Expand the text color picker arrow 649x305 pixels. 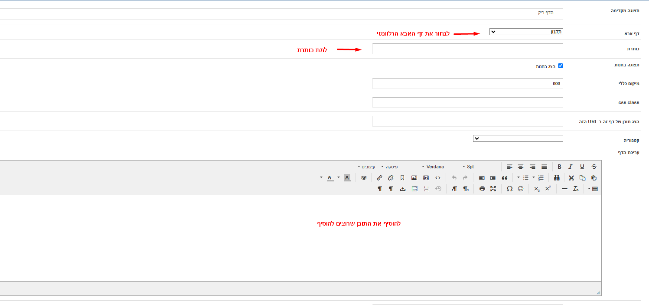(x=321, y=177)
